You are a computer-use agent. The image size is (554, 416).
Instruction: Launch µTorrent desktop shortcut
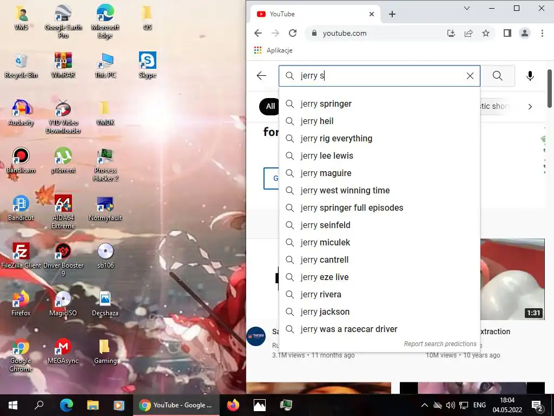[x=63, y=161]
